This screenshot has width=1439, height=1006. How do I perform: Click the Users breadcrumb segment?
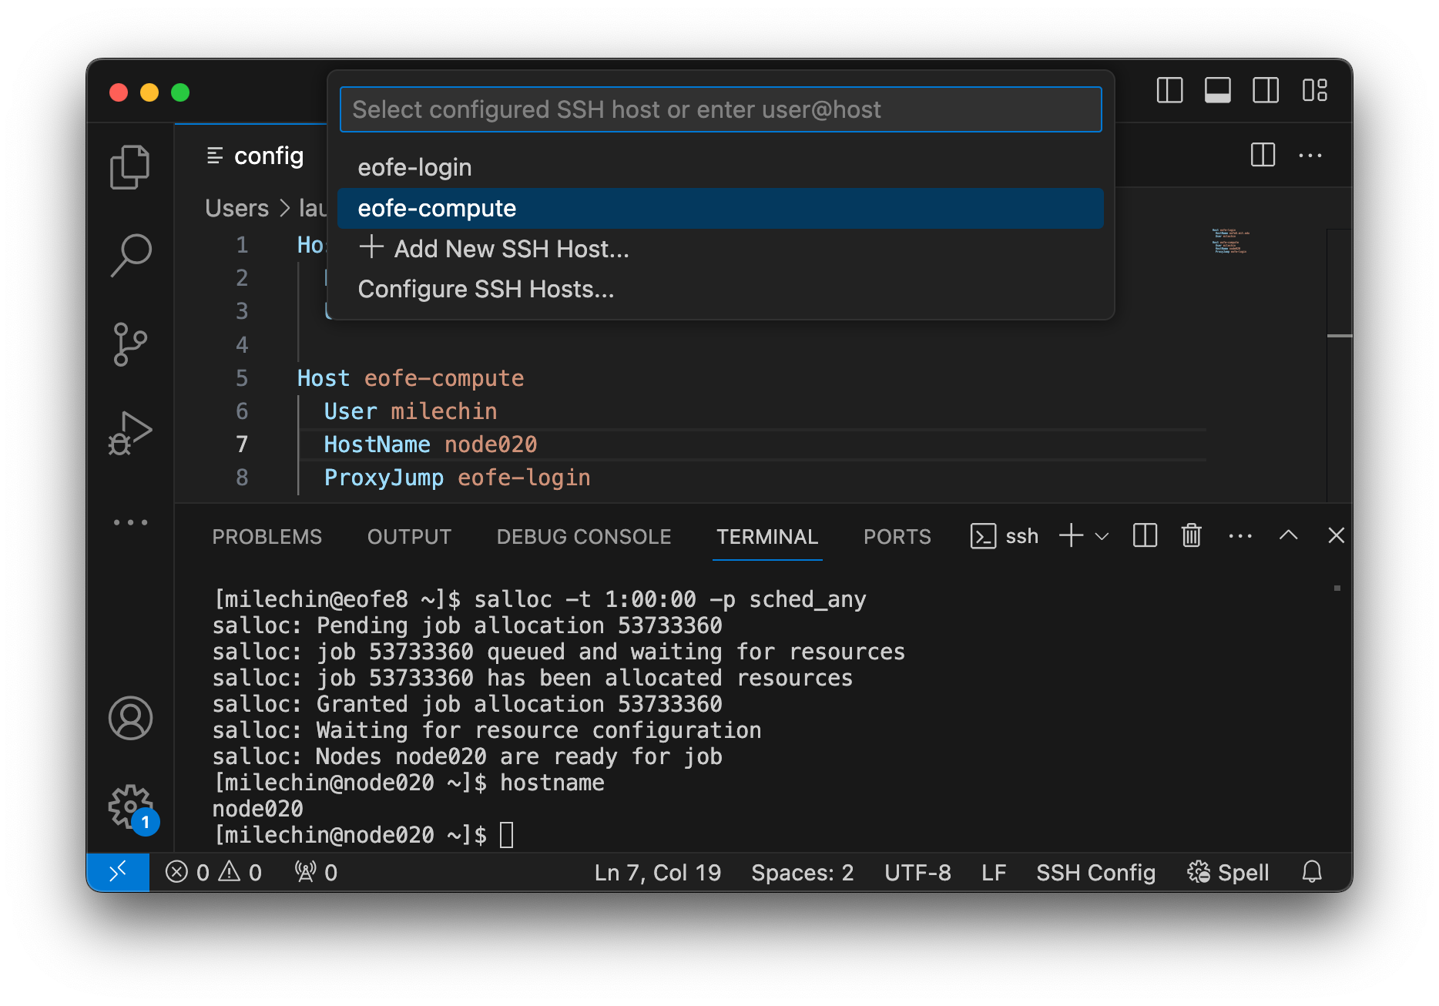click(x=236, y=208)
